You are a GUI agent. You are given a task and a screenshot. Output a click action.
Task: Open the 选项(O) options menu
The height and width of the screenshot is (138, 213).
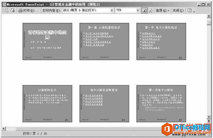[162, 10]
